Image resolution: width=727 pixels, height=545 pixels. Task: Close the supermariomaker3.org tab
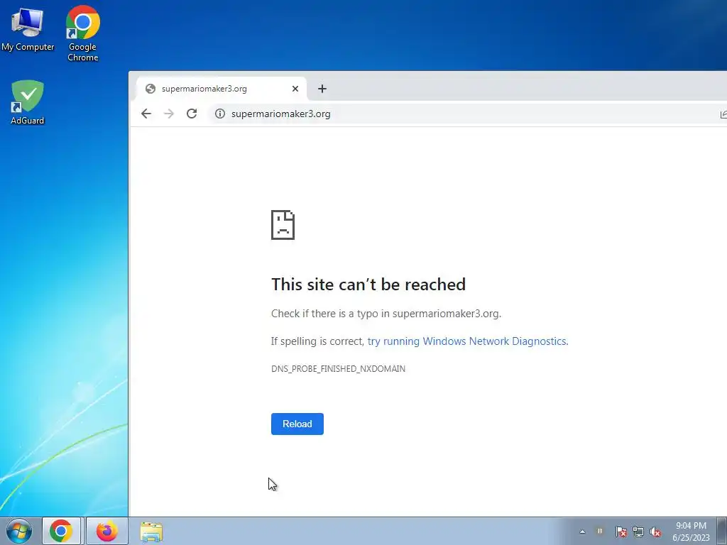295,89
